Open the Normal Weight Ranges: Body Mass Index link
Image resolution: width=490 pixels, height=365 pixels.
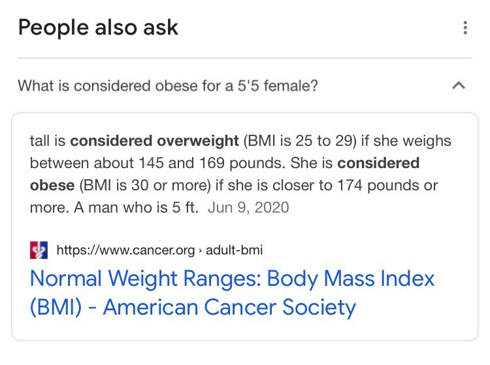pyautogui.click(x=232, y=279)
